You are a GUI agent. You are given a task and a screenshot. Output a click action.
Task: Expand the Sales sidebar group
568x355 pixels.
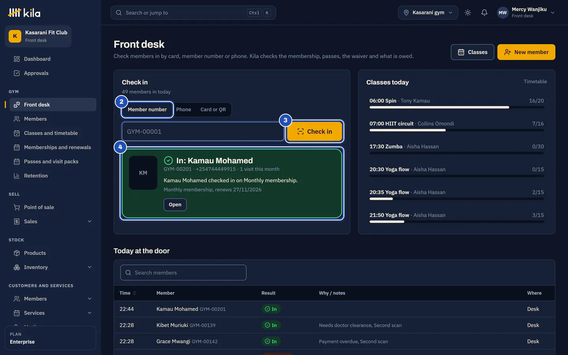click(x=90, y=221)
